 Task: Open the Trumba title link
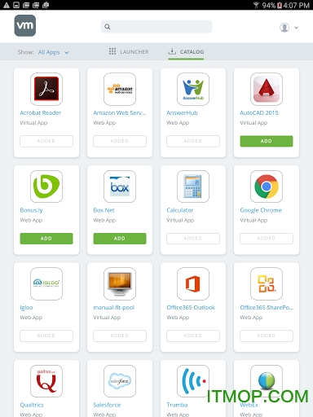click(177, 405)
